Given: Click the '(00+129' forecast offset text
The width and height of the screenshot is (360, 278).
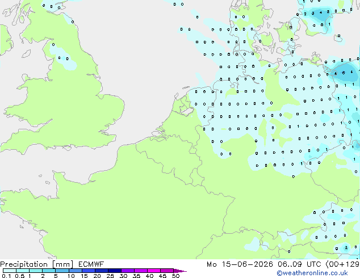Looking at the screenshot, I should pos(342,264).
